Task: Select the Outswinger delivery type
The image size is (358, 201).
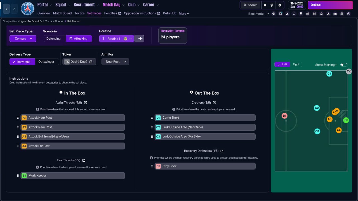Action: coord(46,62)
